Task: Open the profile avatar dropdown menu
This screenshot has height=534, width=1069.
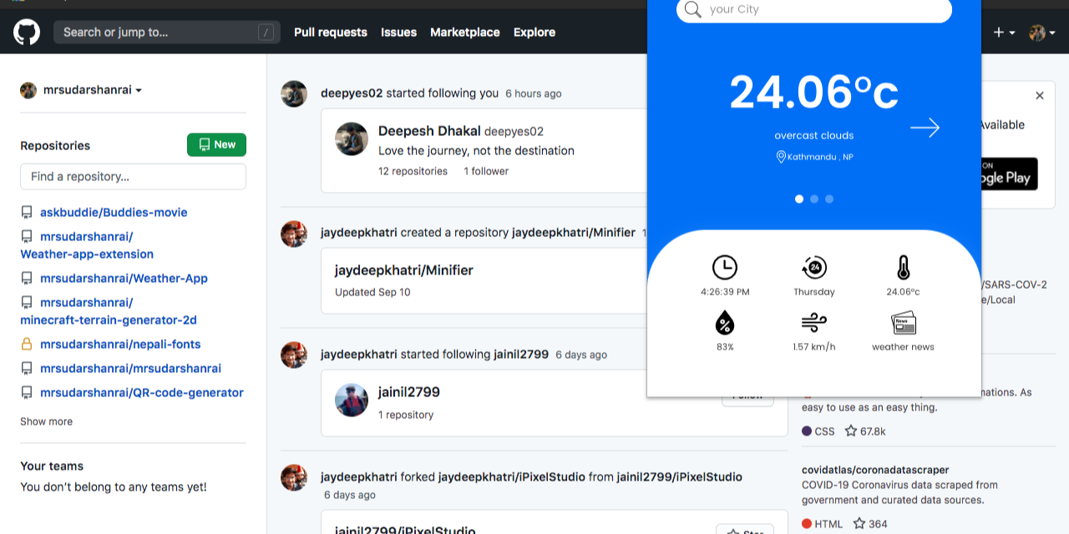Action: point(1040,32)
